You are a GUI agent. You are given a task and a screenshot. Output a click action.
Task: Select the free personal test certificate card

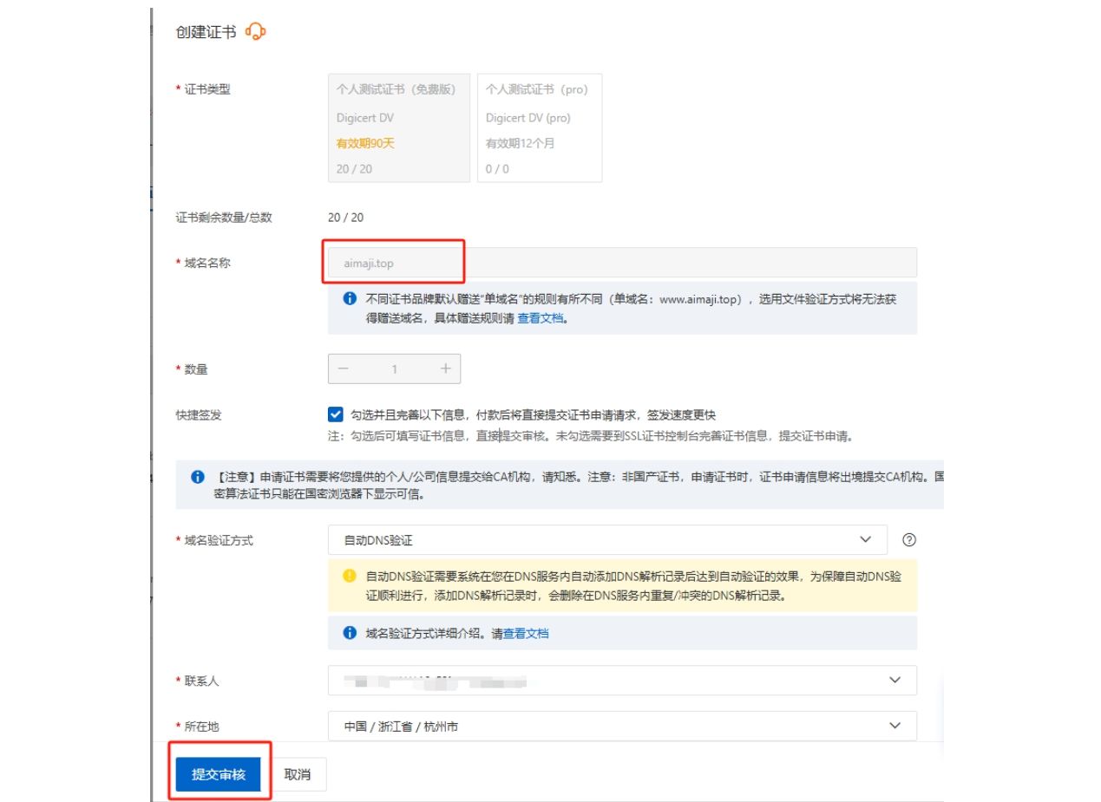point(399,127)
